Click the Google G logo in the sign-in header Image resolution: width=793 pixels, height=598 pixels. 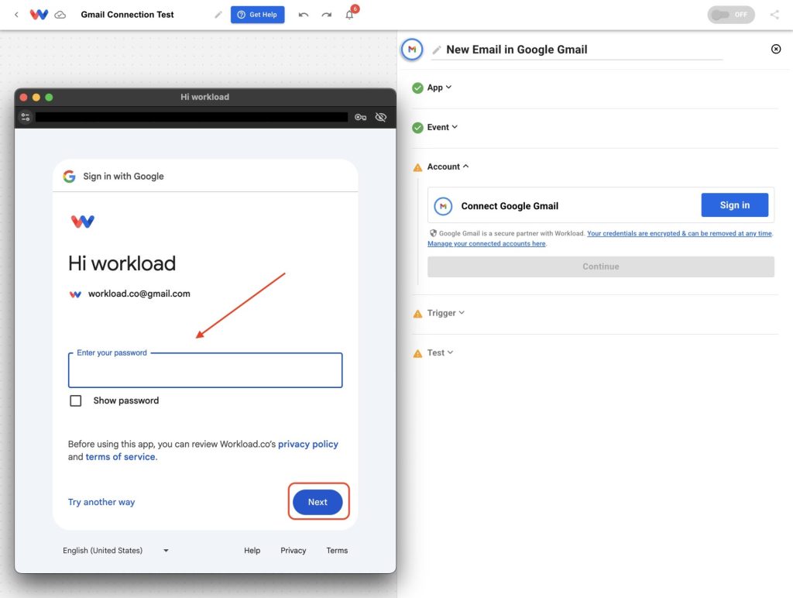pyautogui.click(x=69, y=176)
